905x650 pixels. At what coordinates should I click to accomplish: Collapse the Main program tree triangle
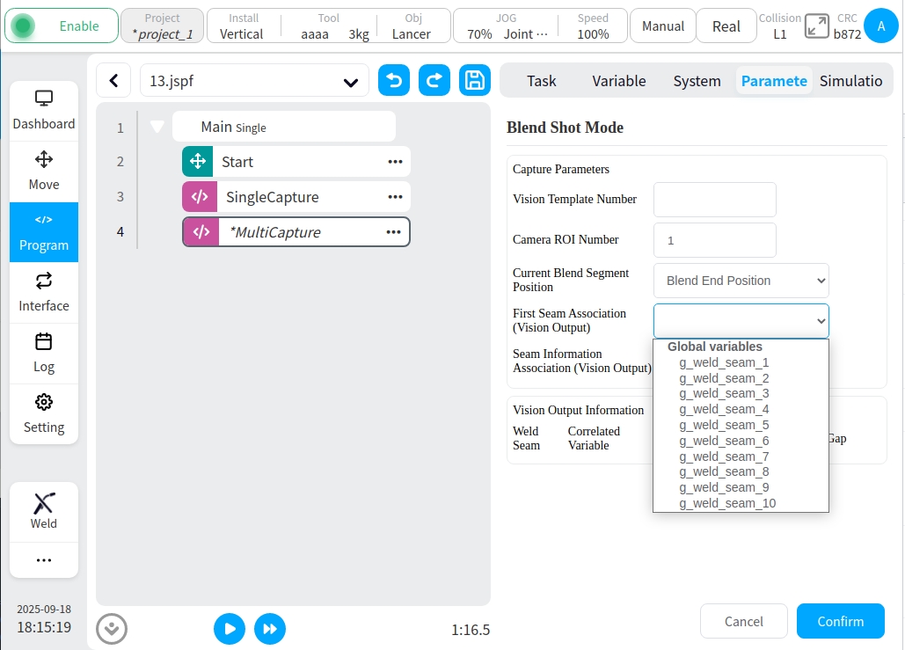157,127
